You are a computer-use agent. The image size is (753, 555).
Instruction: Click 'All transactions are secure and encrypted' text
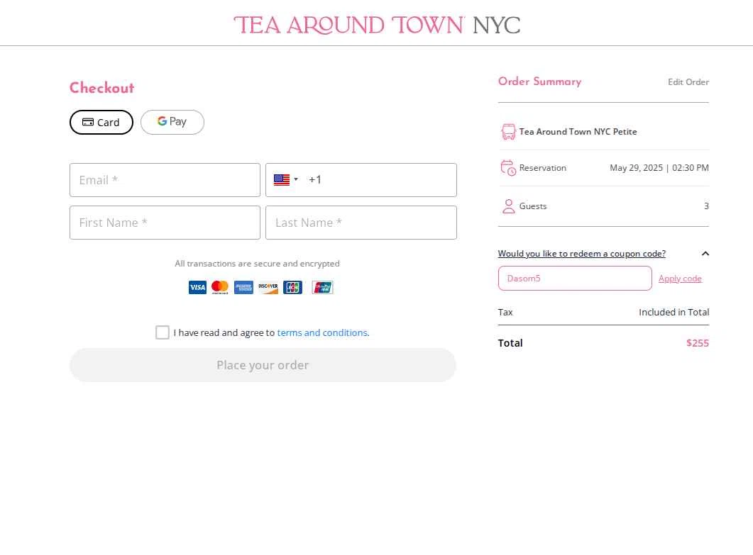[257, 264]
